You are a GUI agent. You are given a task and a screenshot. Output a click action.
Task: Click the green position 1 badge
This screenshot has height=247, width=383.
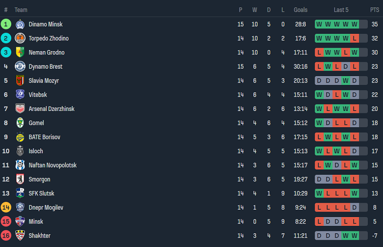click(6, 24)
